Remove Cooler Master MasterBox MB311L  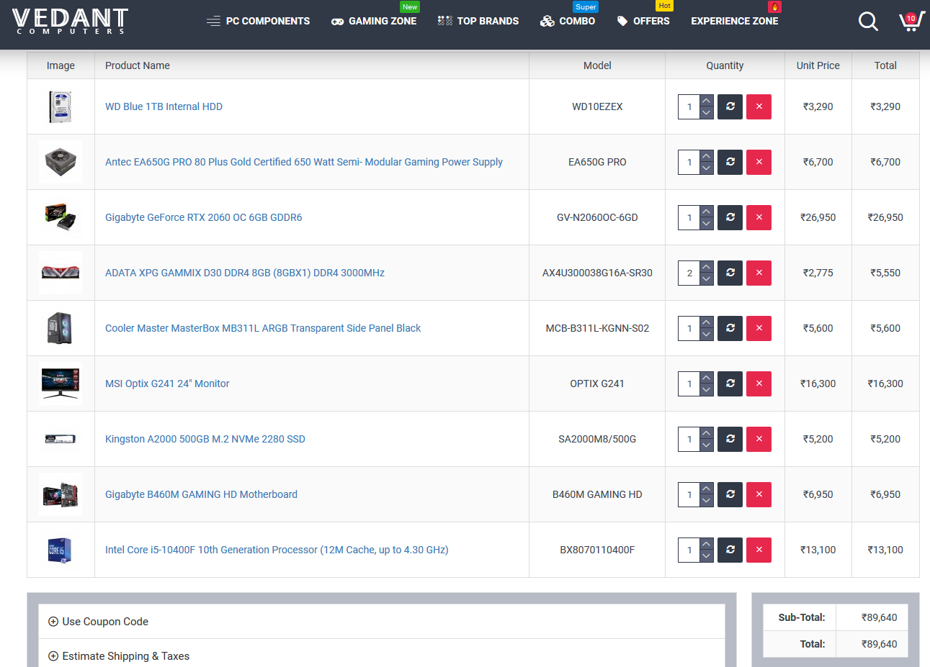click(x=759, y=328)
